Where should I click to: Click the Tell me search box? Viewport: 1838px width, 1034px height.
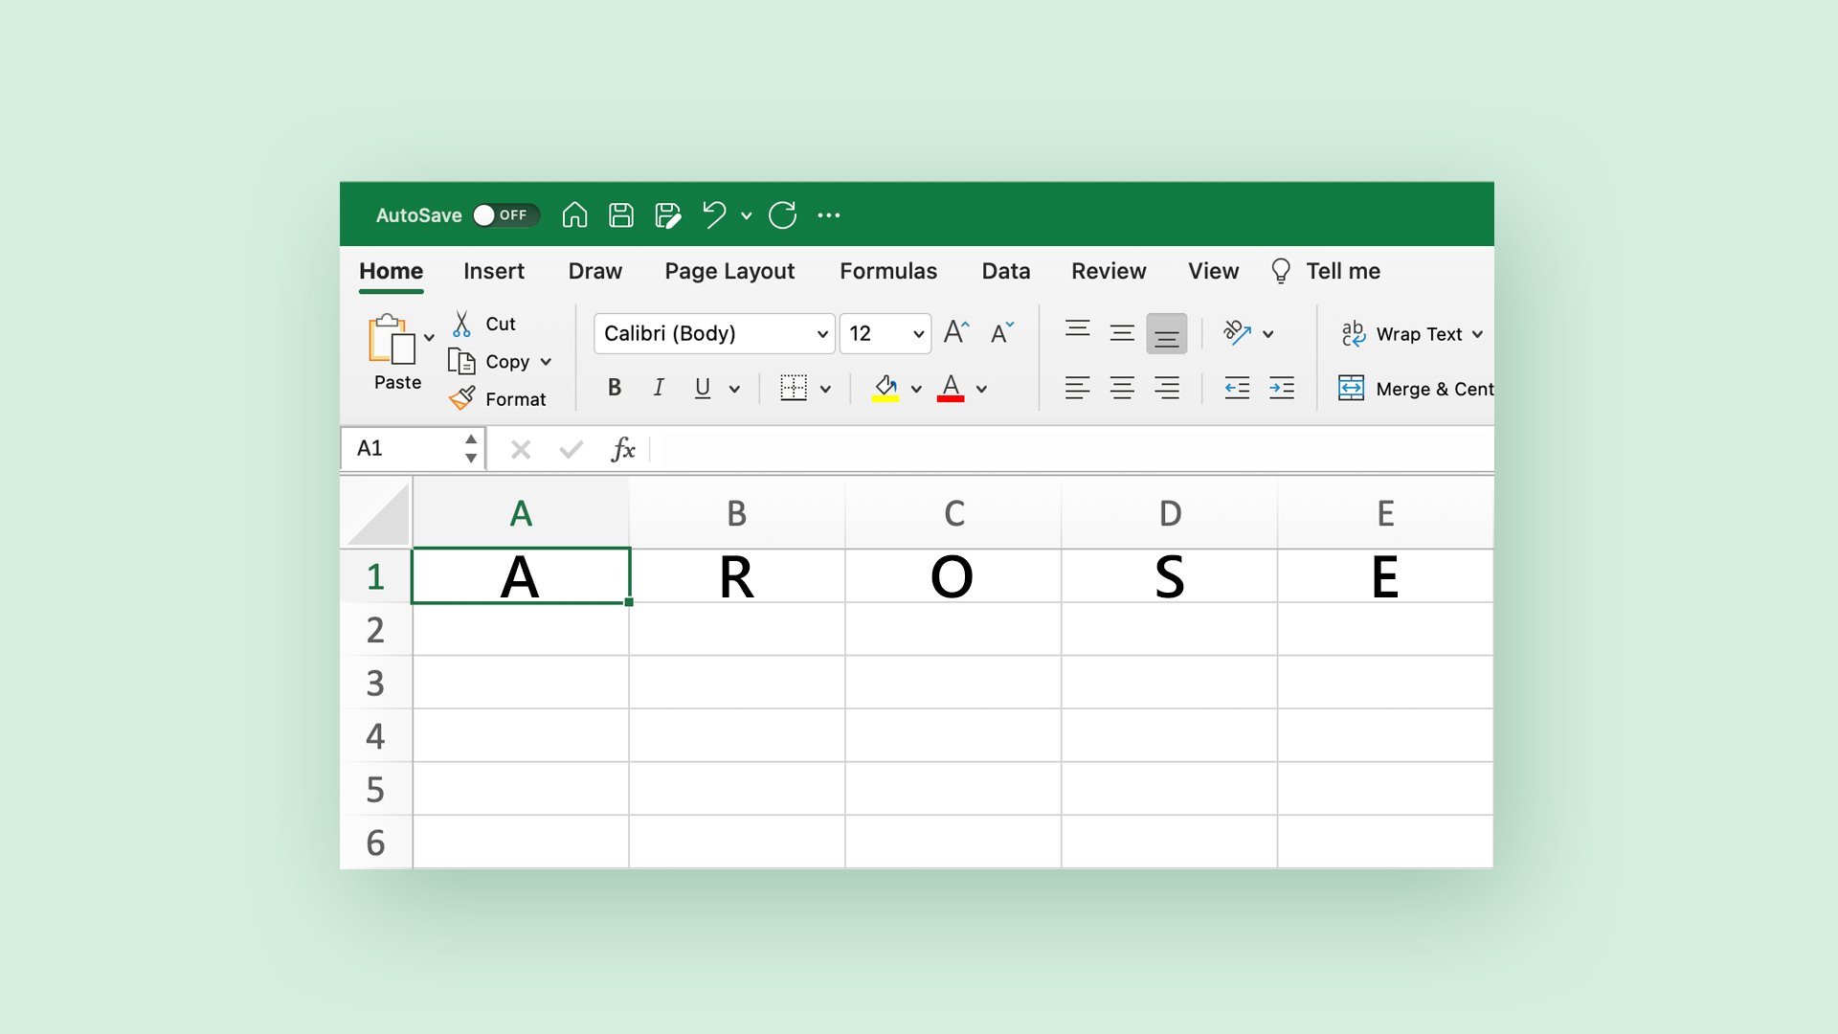(x=1326, y=271)
